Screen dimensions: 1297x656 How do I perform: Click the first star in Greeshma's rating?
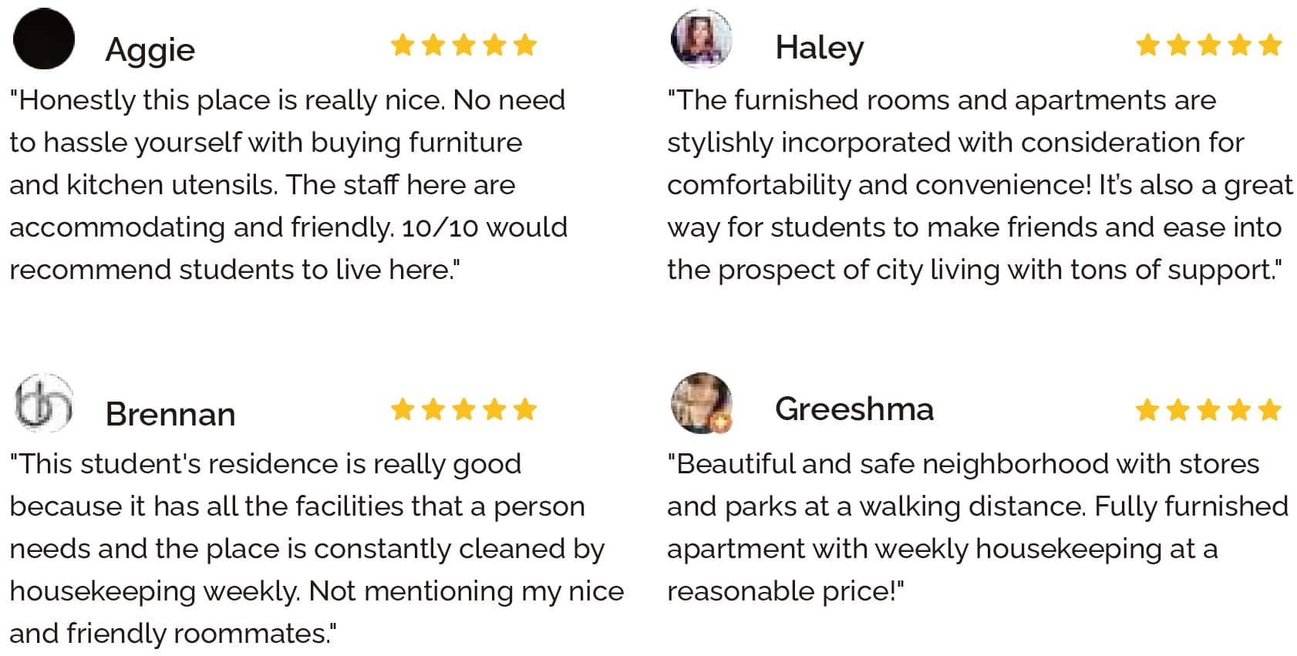pyautogui.click(x=1147, y=409)
